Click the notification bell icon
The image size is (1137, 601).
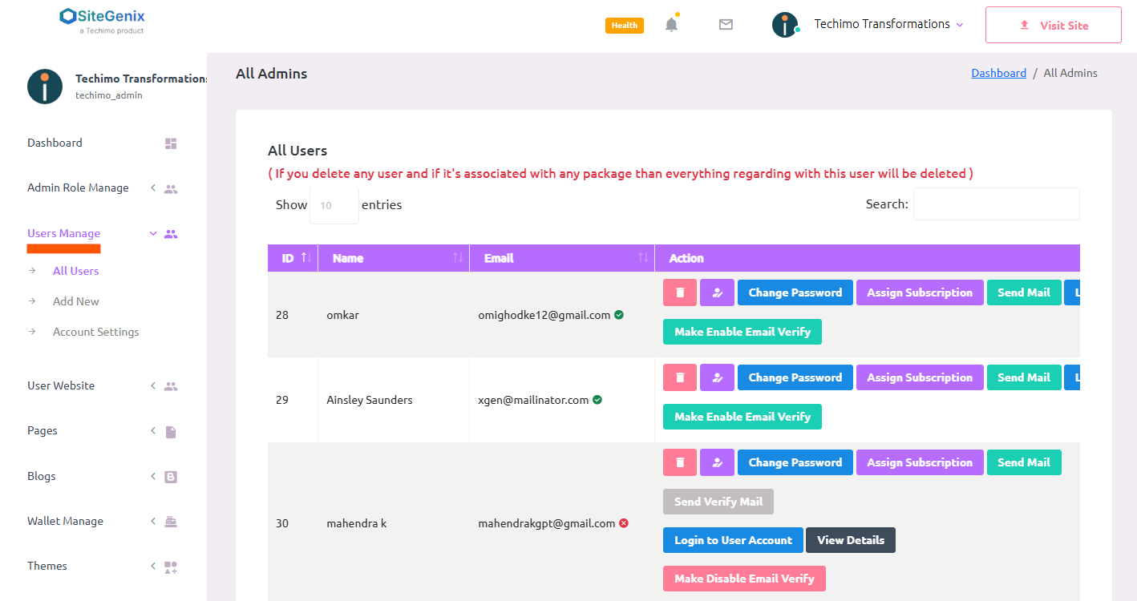click(671, 25)
